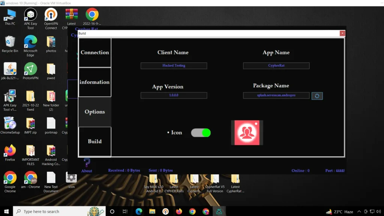Open the IMPT zip archive
This screenshot has width=384, height=216.
[30, 125]
